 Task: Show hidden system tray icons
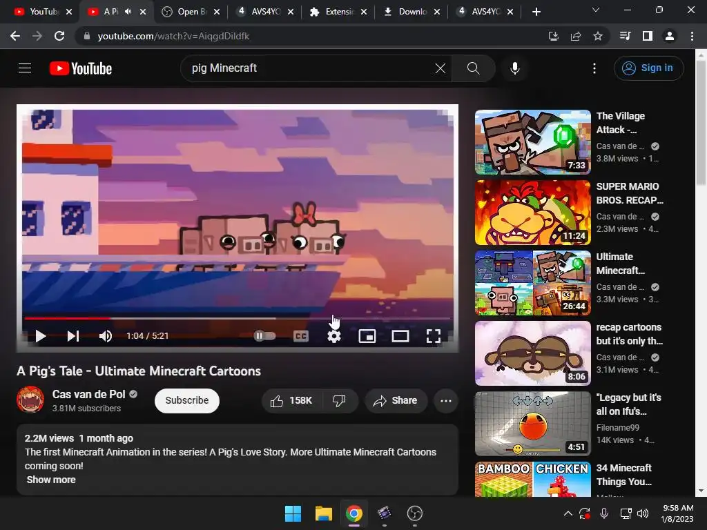coord(568,513)
